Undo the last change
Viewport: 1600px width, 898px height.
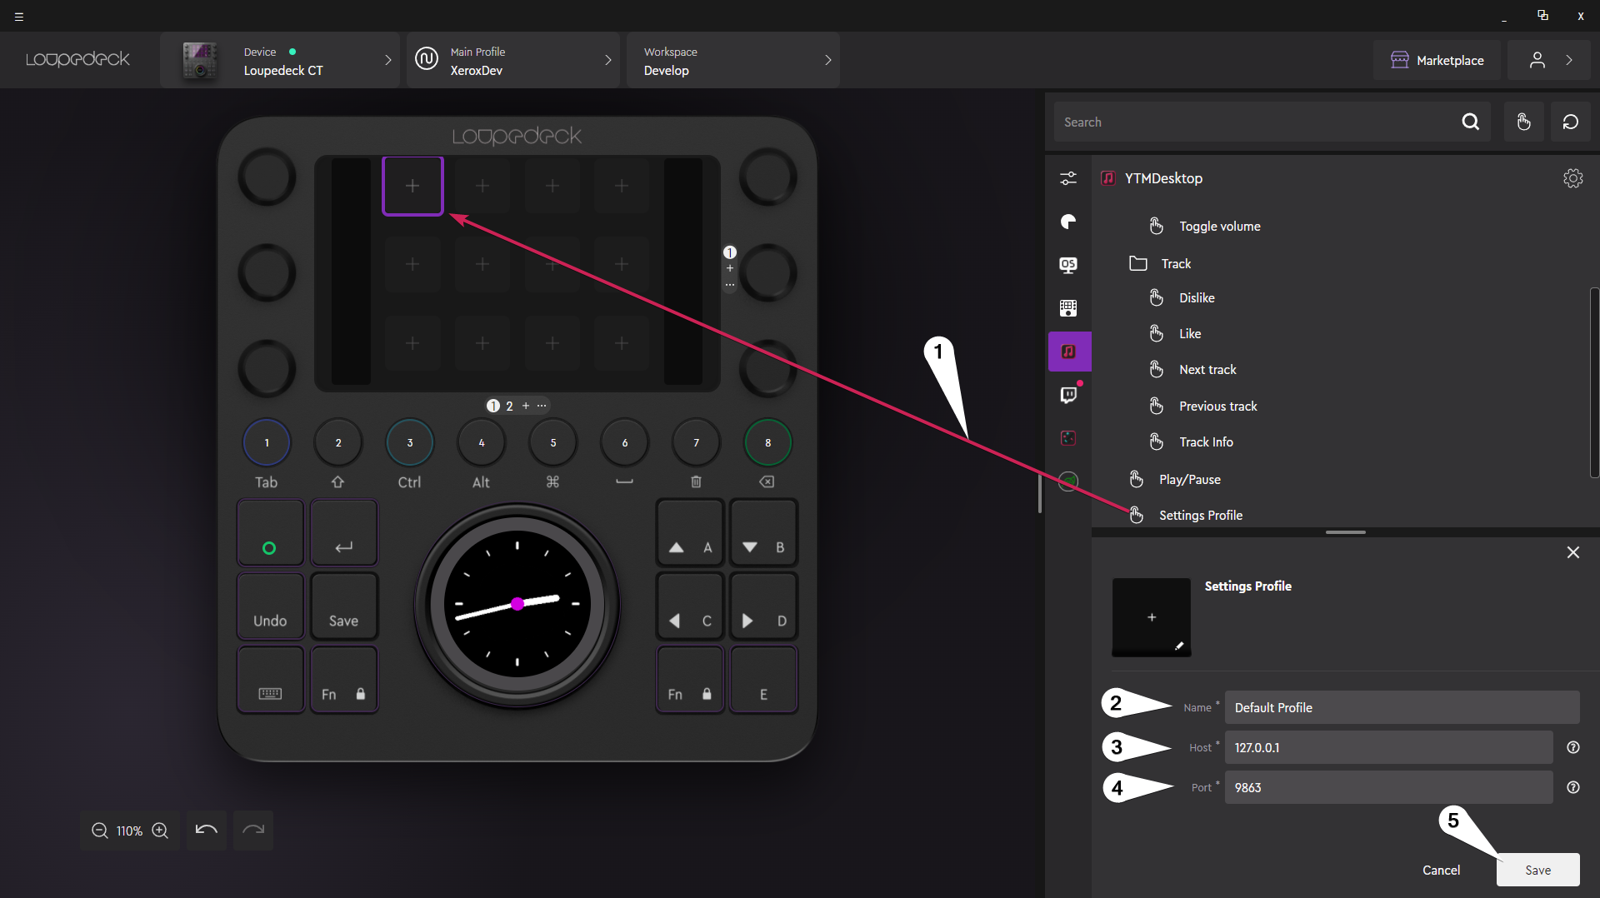click(207, 830)
